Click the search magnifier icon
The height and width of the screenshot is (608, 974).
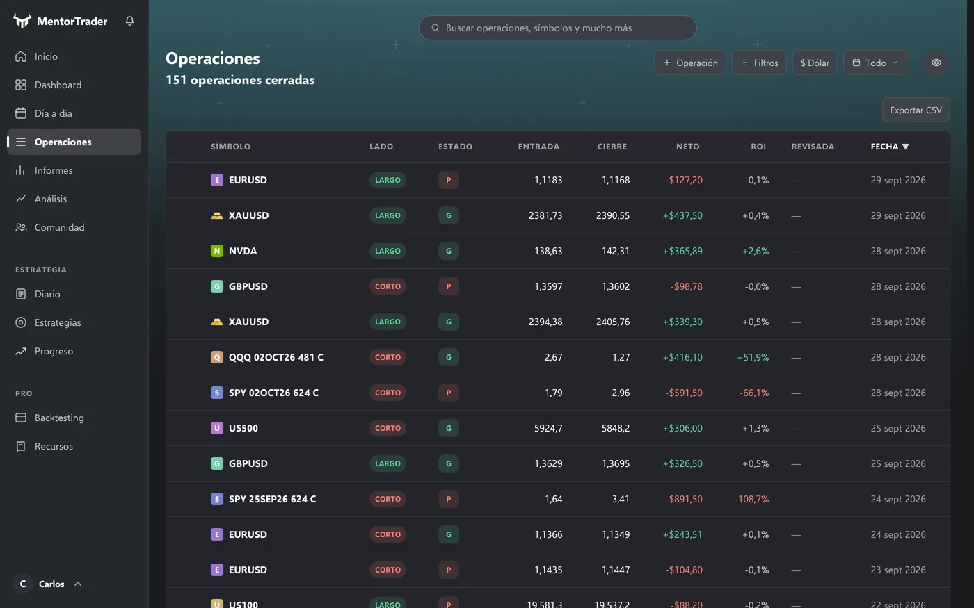coord(436,28)
